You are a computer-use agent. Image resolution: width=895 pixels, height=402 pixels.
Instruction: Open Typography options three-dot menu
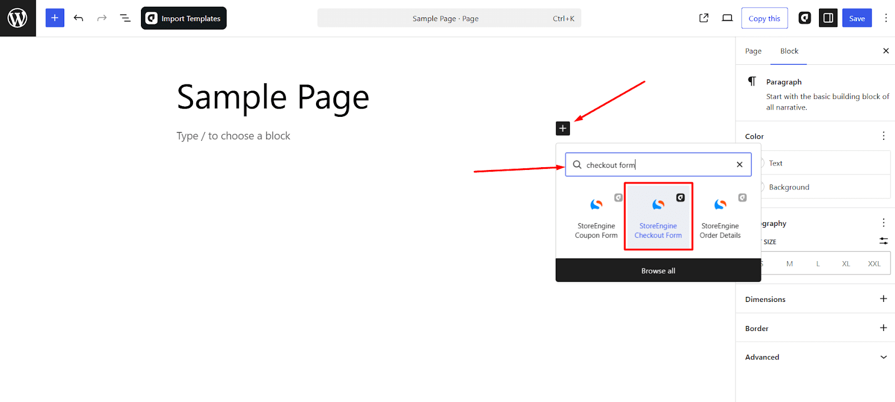point(883,223)
